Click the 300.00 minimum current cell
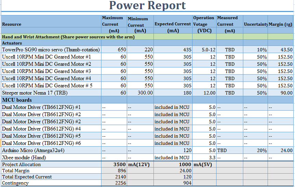The height and width of the screenshot is (187, 295). 140,93
